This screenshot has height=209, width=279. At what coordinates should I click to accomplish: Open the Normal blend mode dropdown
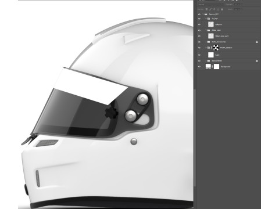click(x=211, y=5)
